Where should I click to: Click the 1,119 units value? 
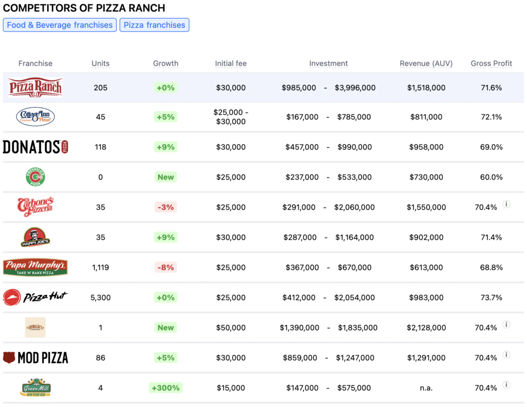point(100,268)
